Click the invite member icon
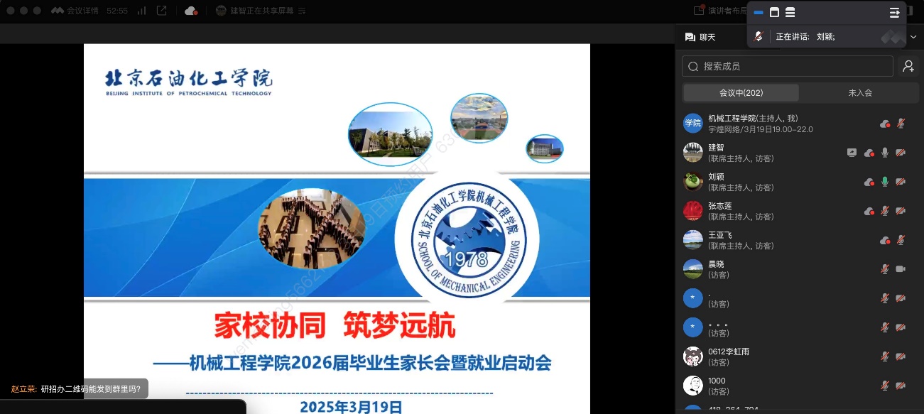 click(x=908, y=66)
